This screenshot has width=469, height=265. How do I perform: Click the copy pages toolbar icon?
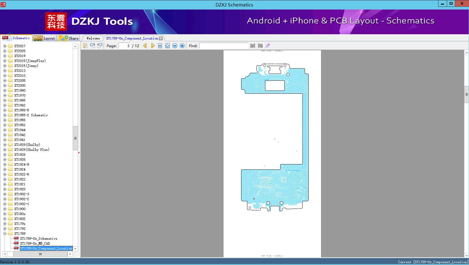click(x=85, y=46)
